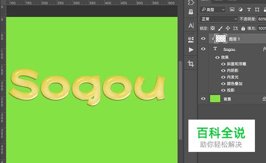Filter layers by shape layers icon
The width and height of the screenshot is (266, 163).
pyautogui.click(x=257, y=9)
